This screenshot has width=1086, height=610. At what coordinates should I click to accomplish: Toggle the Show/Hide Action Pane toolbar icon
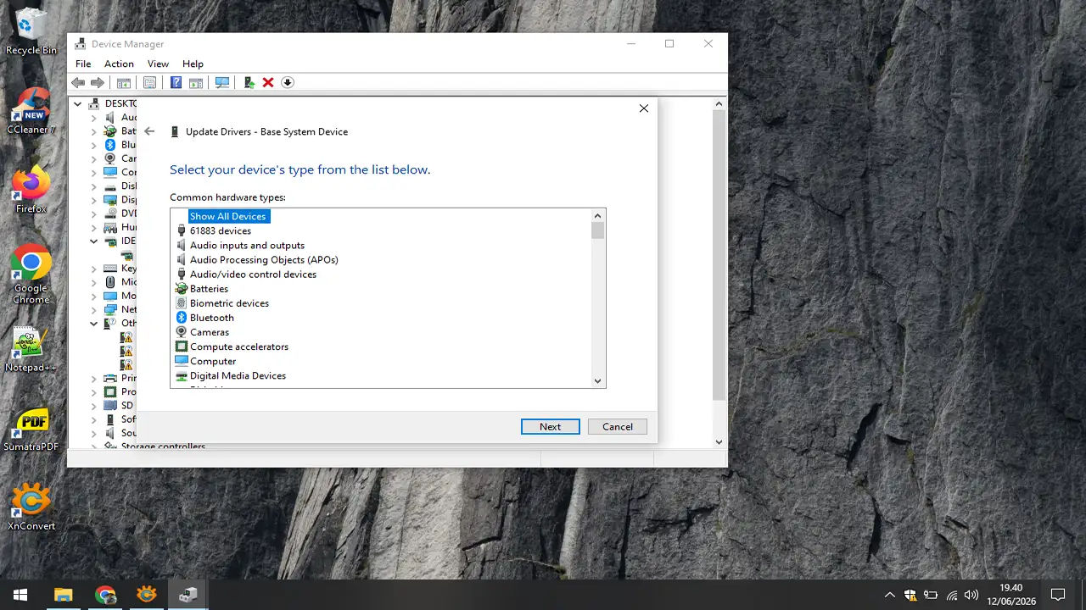coord(196,82)
